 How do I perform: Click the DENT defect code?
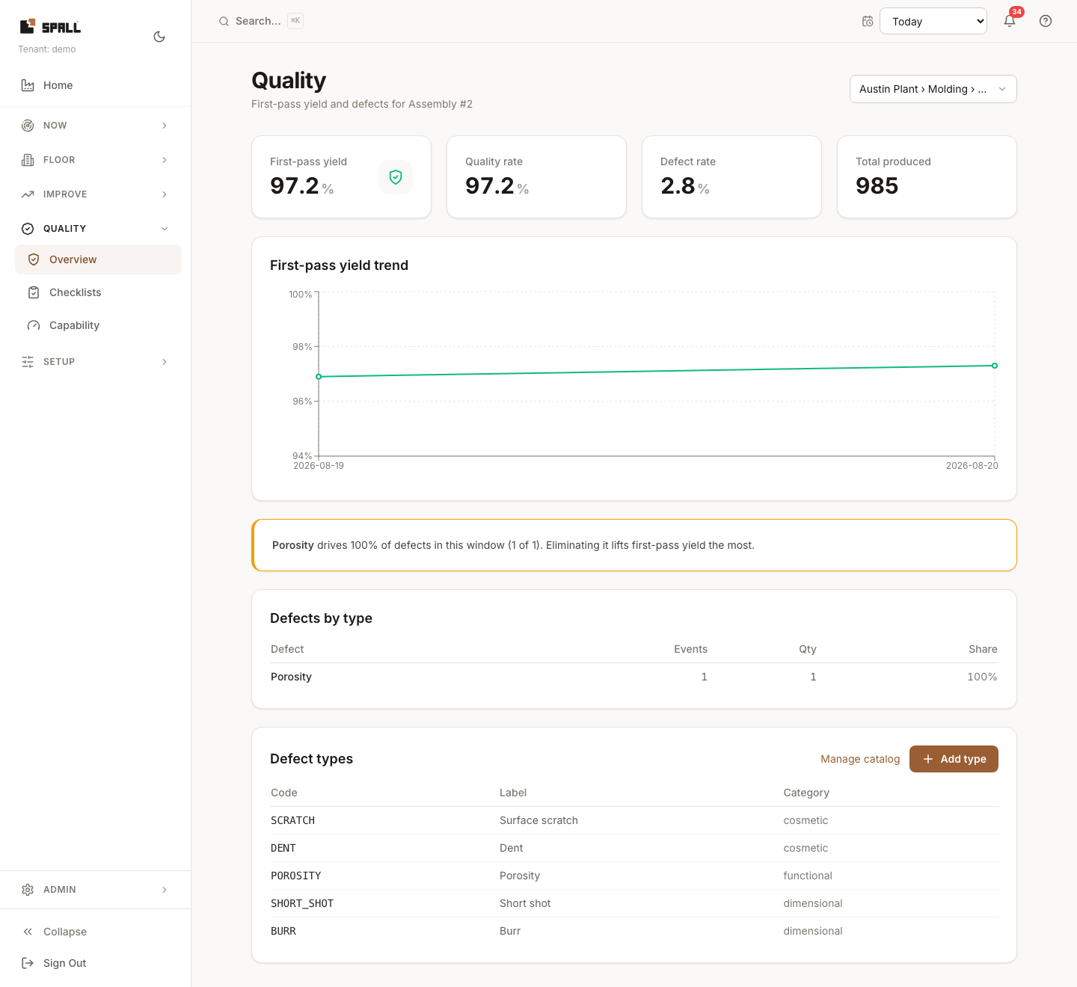(283, 848)
